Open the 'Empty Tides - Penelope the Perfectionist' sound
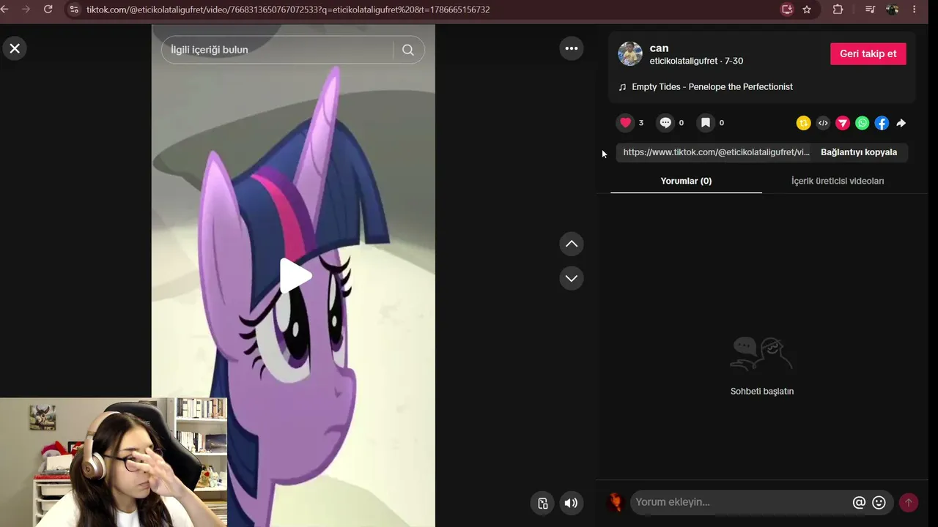 point(712,86)
